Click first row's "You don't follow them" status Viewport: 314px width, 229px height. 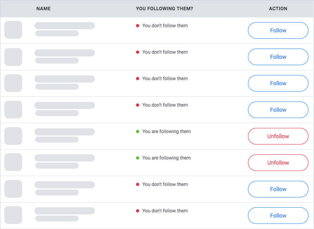click(x=165, y=26)
